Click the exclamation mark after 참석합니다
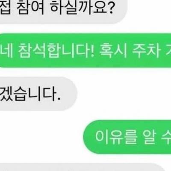This screenshot has height=171, width=171. (92, 50)
